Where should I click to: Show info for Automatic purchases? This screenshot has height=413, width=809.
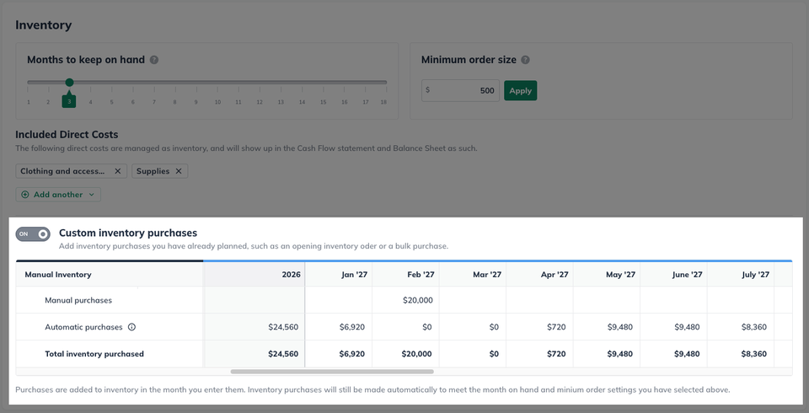point(132,327)
